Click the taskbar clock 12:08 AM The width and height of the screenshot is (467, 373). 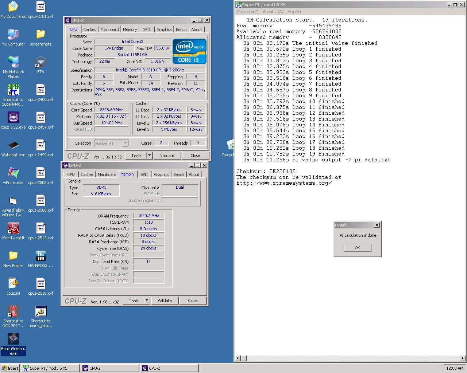point(455,368)
